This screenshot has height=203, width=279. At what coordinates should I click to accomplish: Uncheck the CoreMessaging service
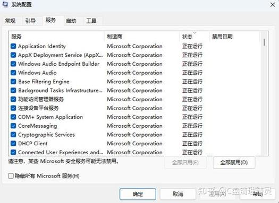[x=13, y=126]
